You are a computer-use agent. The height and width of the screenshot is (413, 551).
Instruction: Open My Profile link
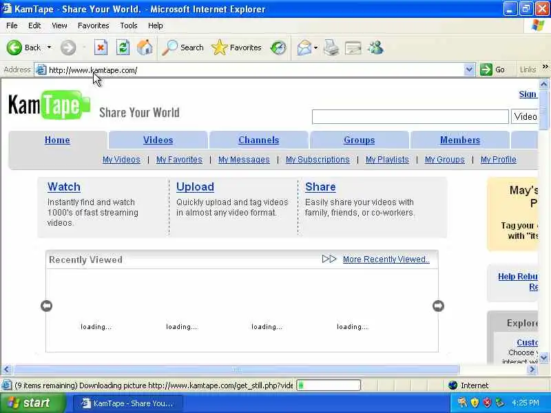[x=499, y=160]
